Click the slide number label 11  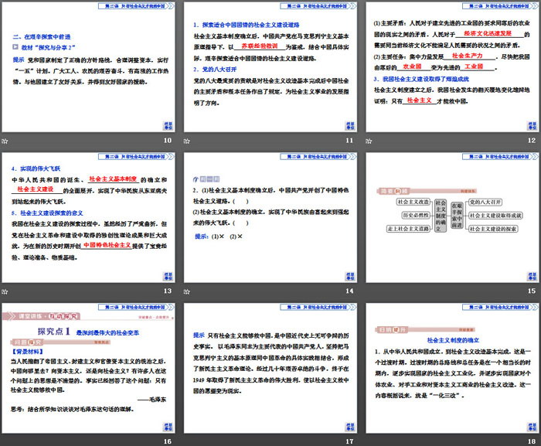coord(349,141)
